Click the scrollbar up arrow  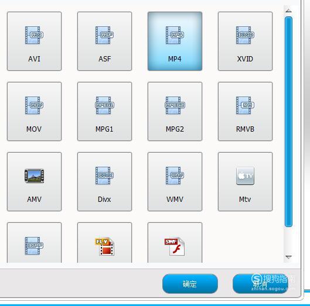(x=288, y=11)
